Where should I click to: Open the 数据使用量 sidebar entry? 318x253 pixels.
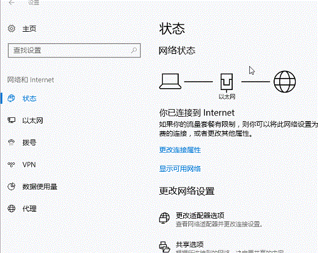(40, 186)
